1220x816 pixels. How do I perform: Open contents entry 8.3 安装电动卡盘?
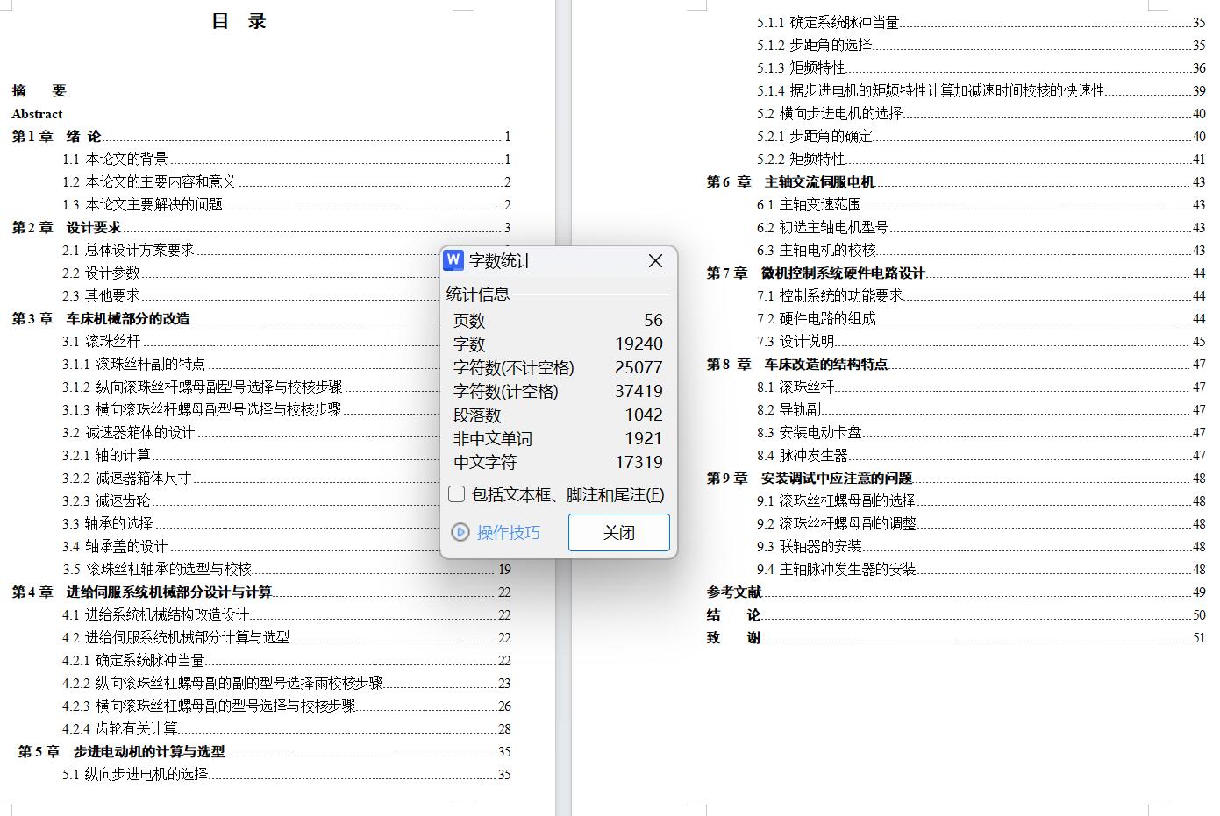point(981,432)
